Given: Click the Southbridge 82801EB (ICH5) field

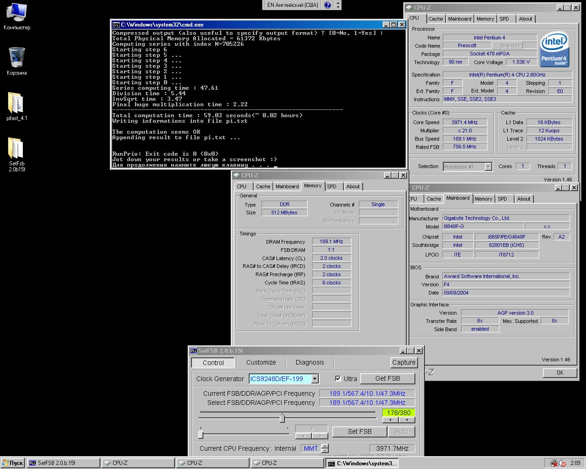Looking at the screenshot, I should tap(506, 245).
